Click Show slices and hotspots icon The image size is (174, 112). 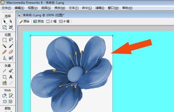point(11,102)
